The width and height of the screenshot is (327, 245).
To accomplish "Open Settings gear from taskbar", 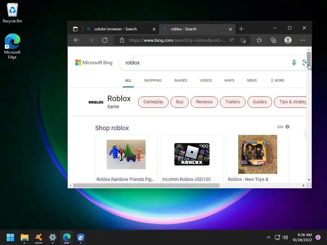I will pyautogui.click(x=53, y=237).
